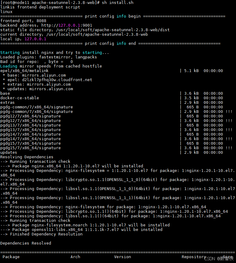This screenshot has height=263, width=236.
Task: Click the '5.1 kB' size value
Action: [192, 71]
